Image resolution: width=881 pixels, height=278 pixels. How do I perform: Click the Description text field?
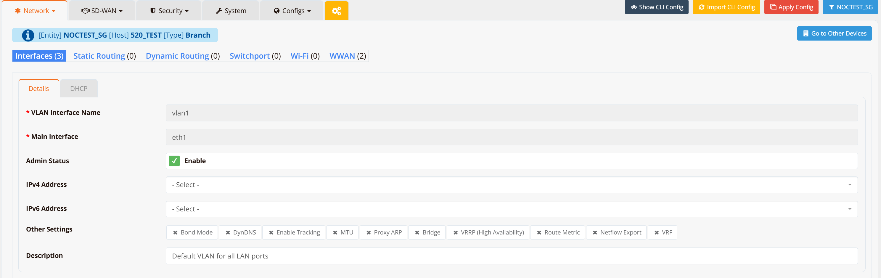[511, 256]
